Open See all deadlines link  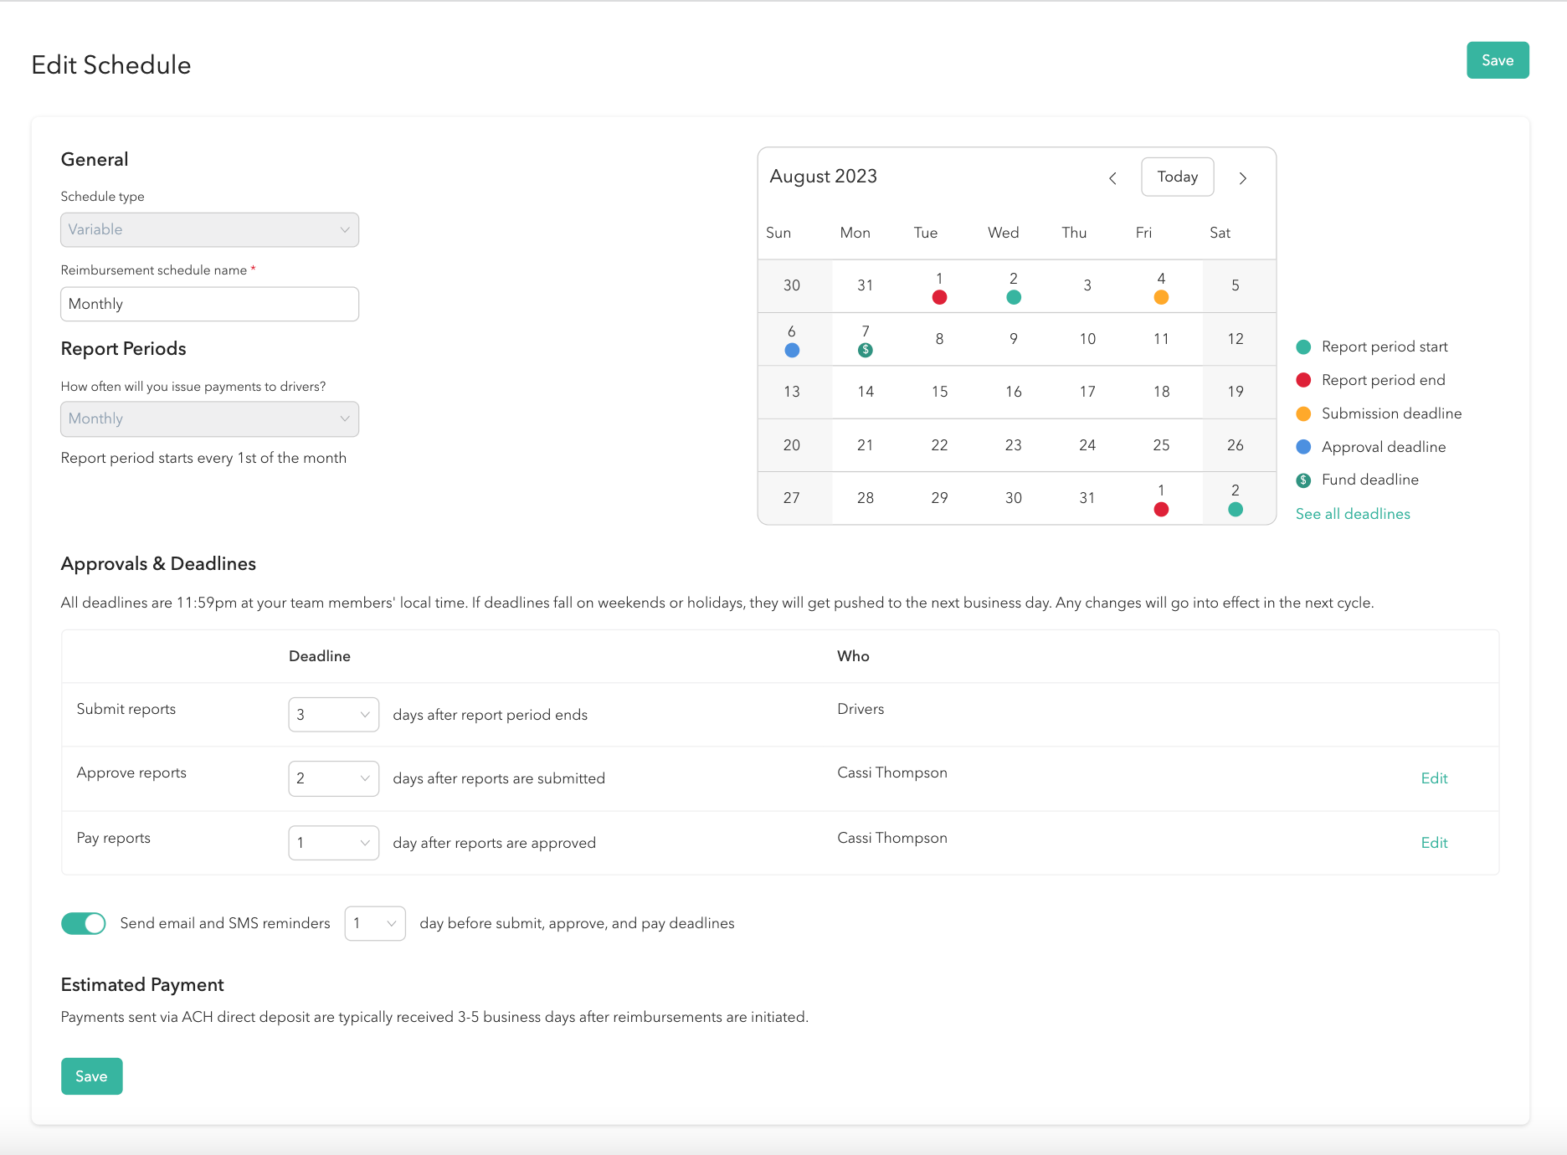pyautogui.click(x=1353, y=514)
